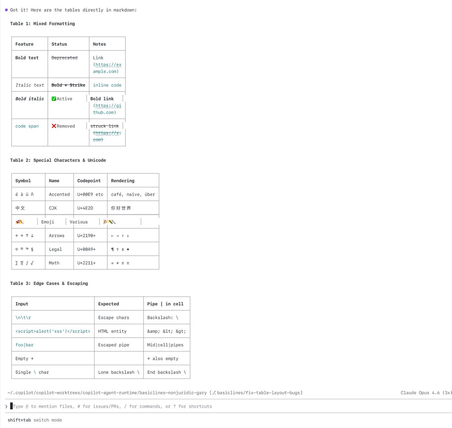The height and width of the screenshot is (428, 452).
Task: Click the 'End backslash \' cell
Action: pos(166,372)
